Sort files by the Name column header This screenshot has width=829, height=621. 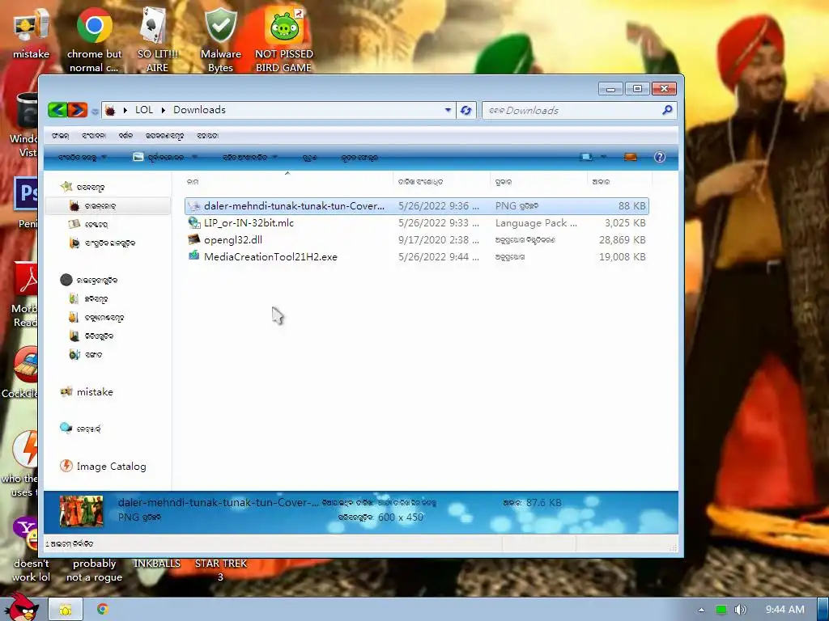(x=287, y=182)
